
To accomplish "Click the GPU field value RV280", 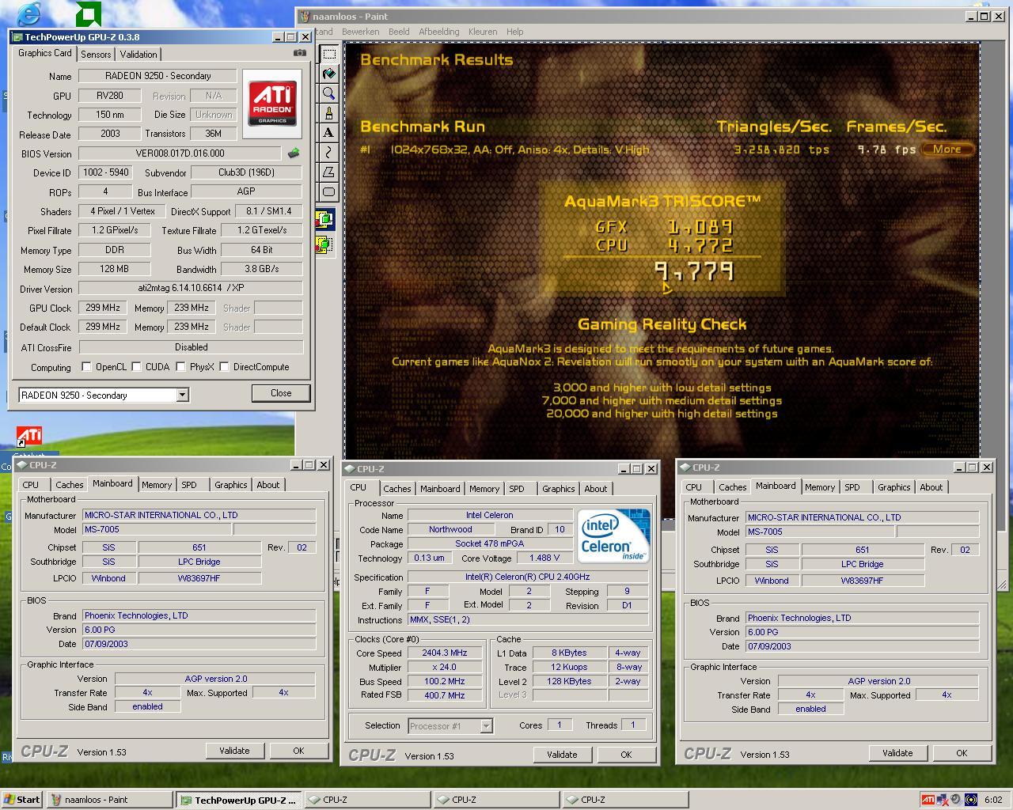I will point(110,96).
